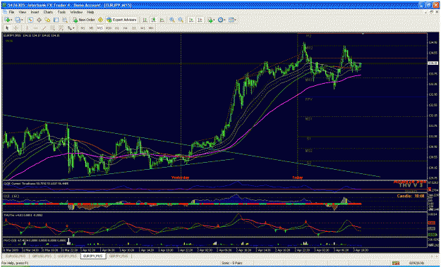Click the red 'Yesterday' chart label
The height and width of the screenshot is (267, 441).
(x=181, y=178)
